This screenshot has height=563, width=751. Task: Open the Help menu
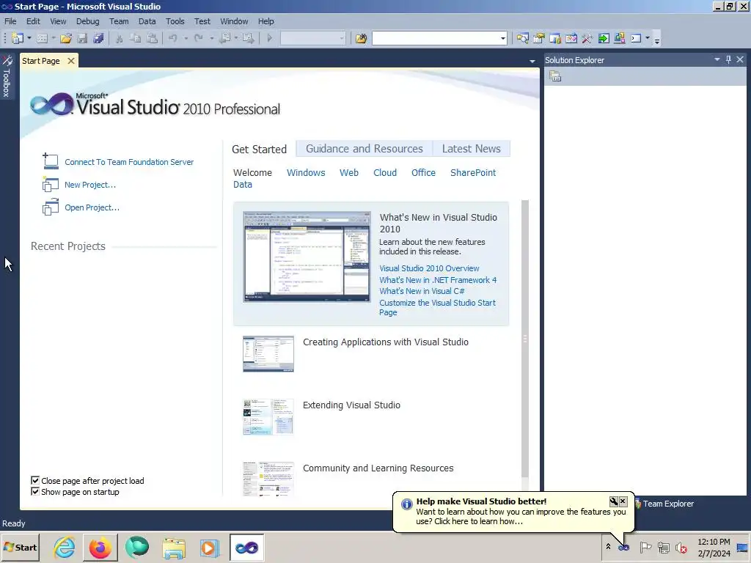tap(265, 21)
